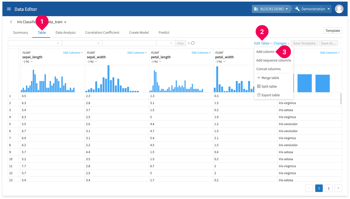Click the 4.4 cell in row 9

point(117,152)
